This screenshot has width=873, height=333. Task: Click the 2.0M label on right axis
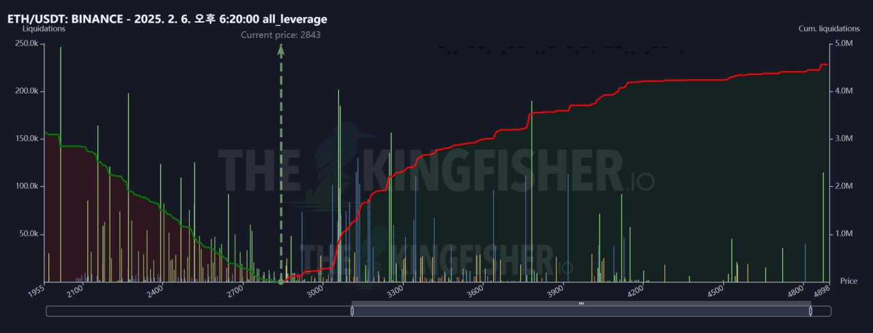point(844,186)
